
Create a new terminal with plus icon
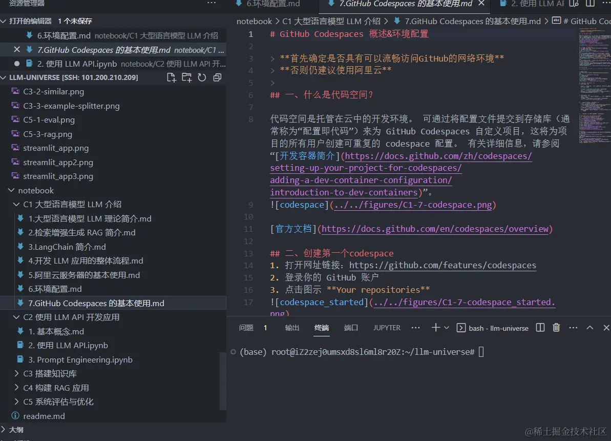point(436,328)
